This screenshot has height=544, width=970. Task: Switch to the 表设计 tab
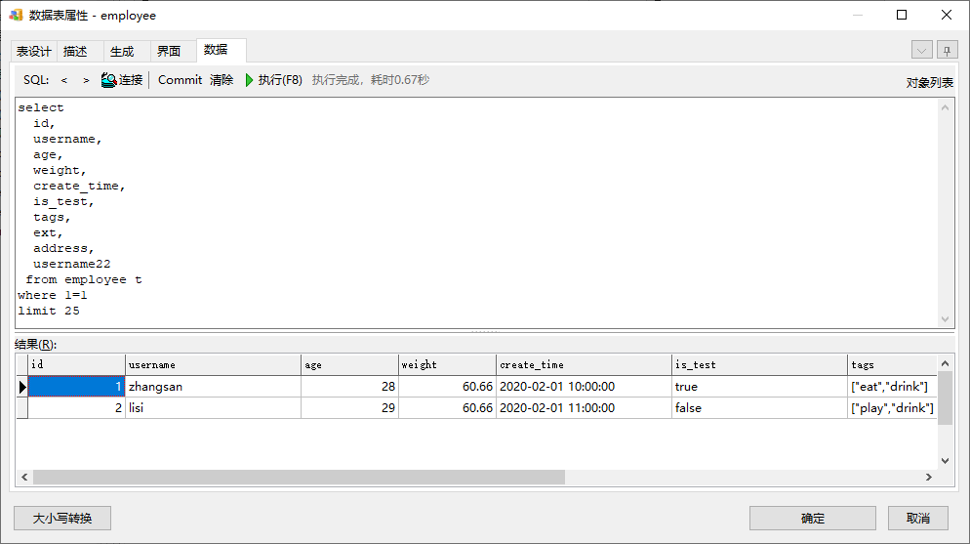pos(34,52)
